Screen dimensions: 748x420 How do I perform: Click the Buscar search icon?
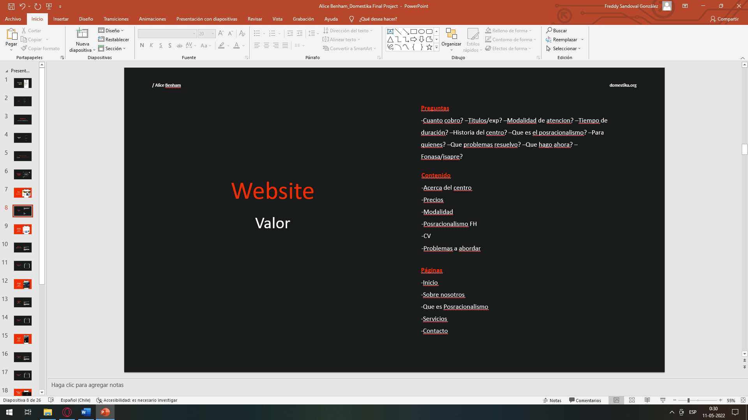[x=549, y=30]
